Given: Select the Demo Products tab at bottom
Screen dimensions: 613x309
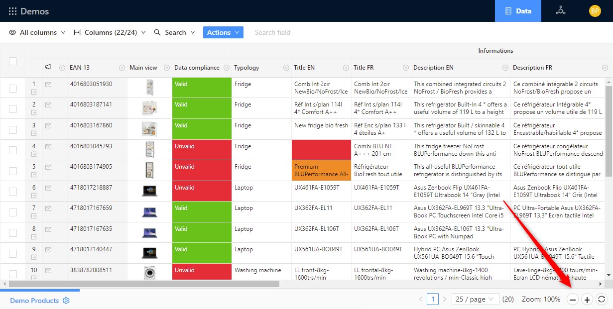Looking at the screenshot, I should coord(34,301).
